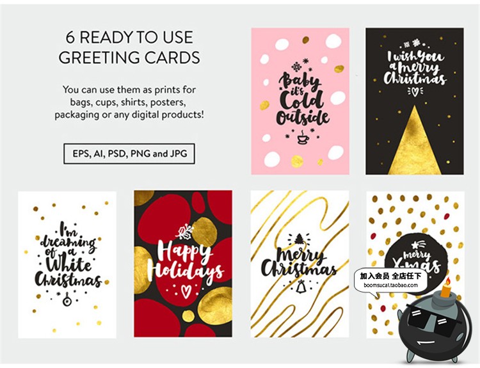Click the ornament ball icon on White Christmas card
The width and height of the screenshot is (480, 368).
point(67,300)
